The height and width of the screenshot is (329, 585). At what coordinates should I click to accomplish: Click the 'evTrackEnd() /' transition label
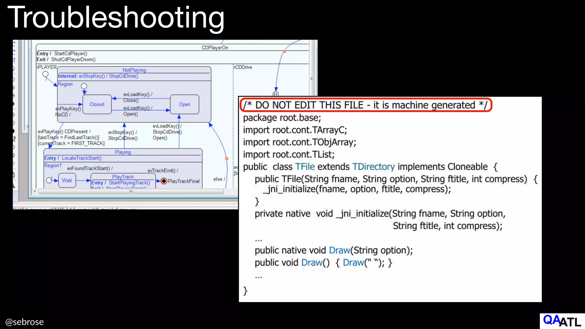click(163, 170)
